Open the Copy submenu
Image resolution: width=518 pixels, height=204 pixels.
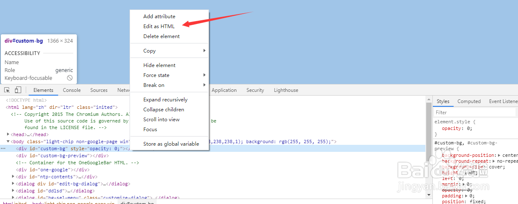(x=169, y=51)
